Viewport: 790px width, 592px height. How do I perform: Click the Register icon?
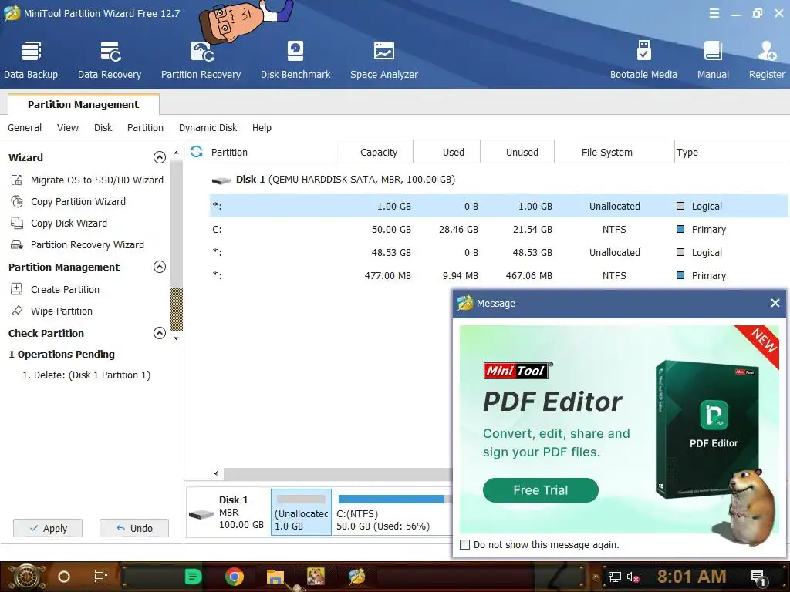(x=767, y=60)
